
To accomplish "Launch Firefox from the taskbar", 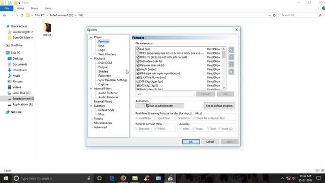I will [123, 178].
